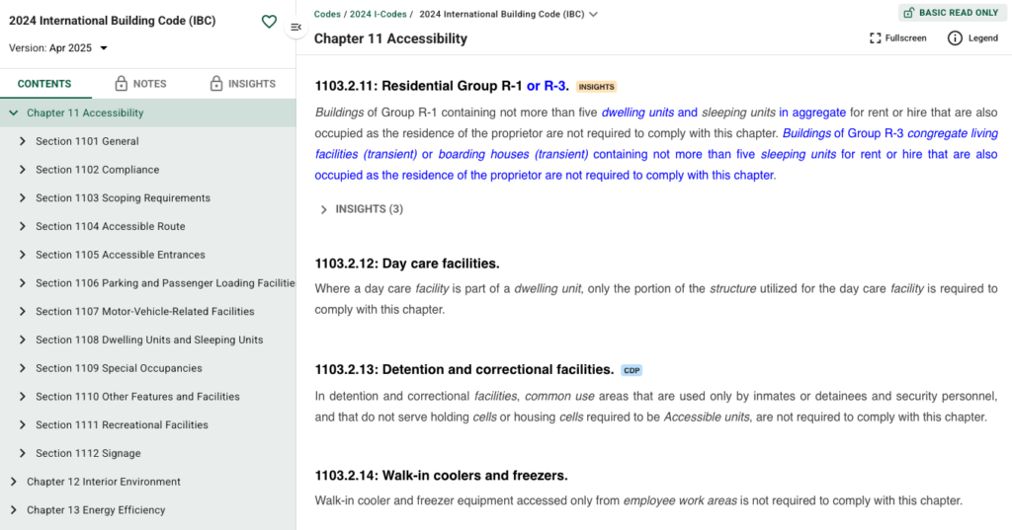This screenshot has height=530, width=1012.
Task: Go to 2024 I-Codes breadcrumb link
Action: click(379, 14)
